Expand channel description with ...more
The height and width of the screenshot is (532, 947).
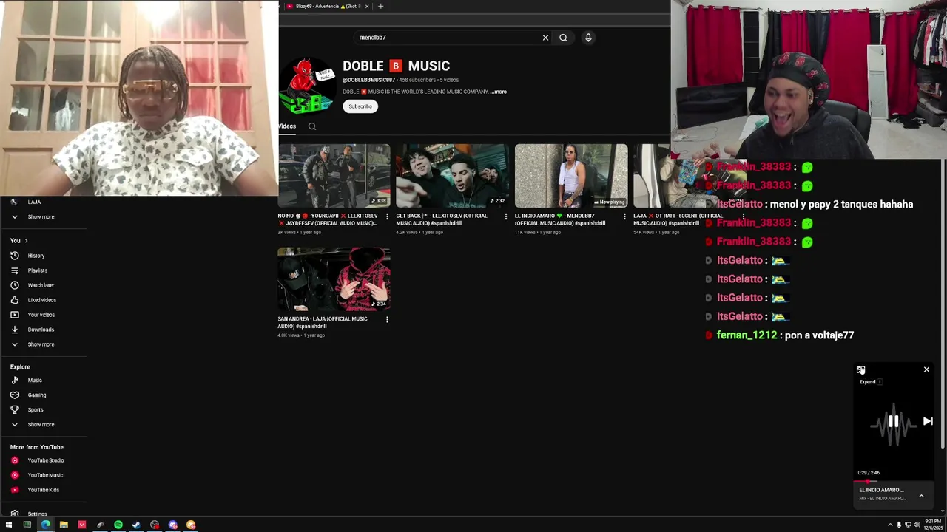tap(498, 92)
